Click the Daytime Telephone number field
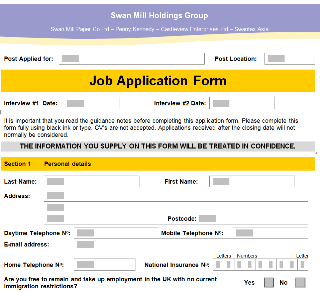Screen dimensions: 320x292 116,233
